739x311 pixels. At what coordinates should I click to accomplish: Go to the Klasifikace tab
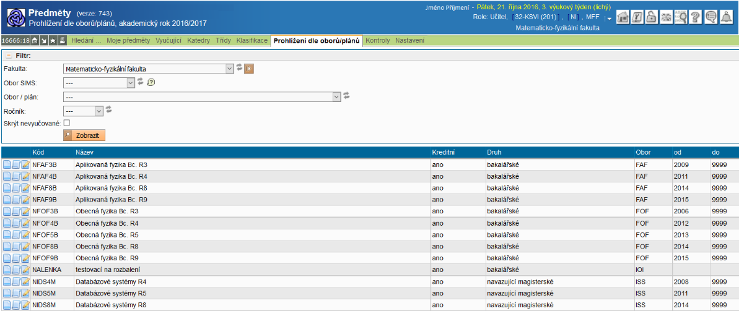pyautogui.click(x=252, y=41)
